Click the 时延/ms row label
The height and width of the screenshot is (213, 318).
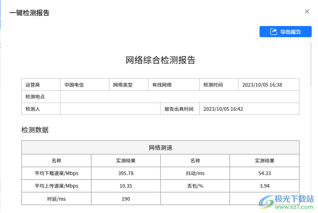point(56,199)
